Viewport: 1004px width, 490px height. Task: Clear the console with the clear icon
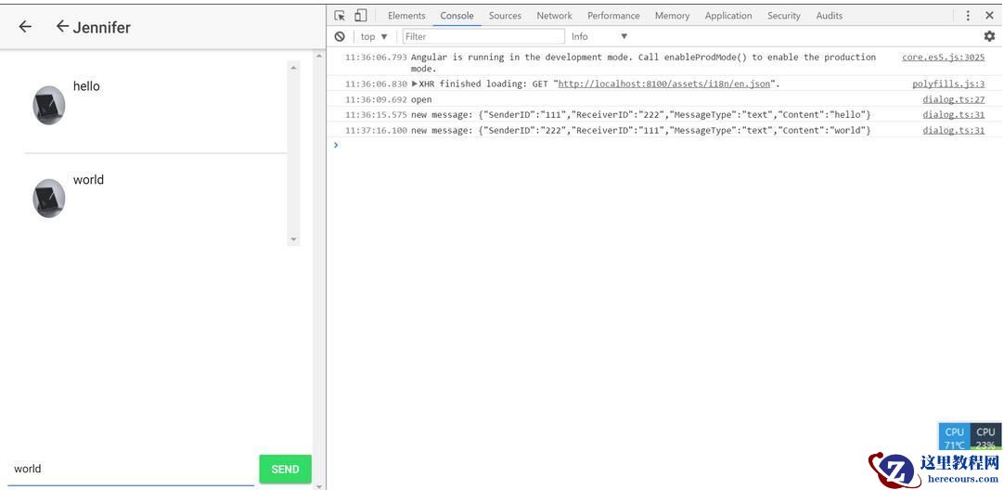(340, 36)
